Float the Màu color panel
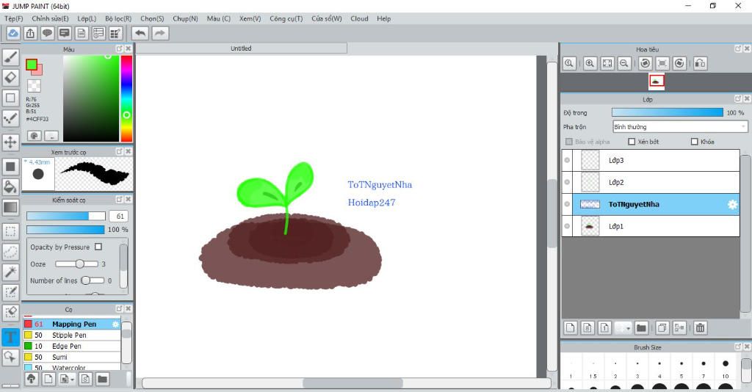The width and height of the screenshot is (752, 392). point(119,49)
